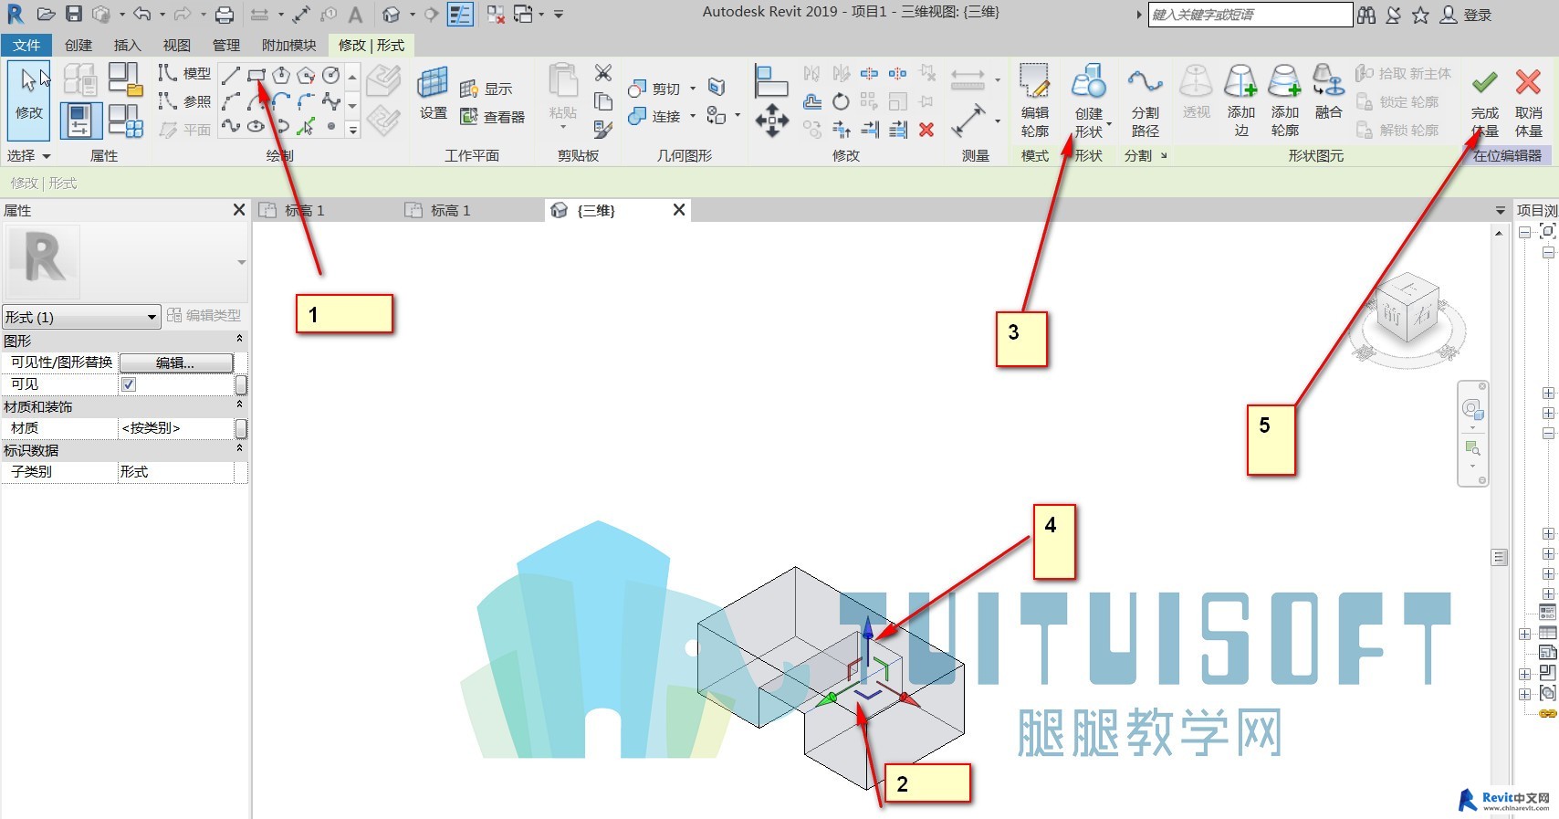Screen dimensions: 1559x819
Task: Select the Model (模型) line option
Action: coord(185,73)
